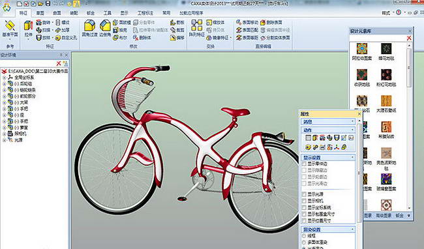Screen dimensions: 424x249
Task: Open the help question-mark icon
Action: point(399,12)
